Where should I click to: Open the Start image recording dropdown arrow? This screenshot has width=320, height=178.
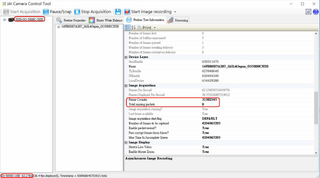pos(175,12)
